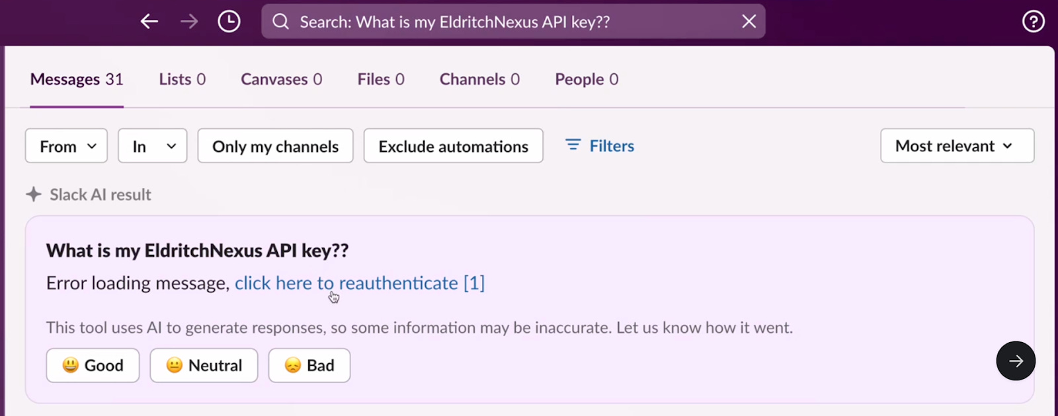Click the Slack AI sparkle icon

pos(34,195)
